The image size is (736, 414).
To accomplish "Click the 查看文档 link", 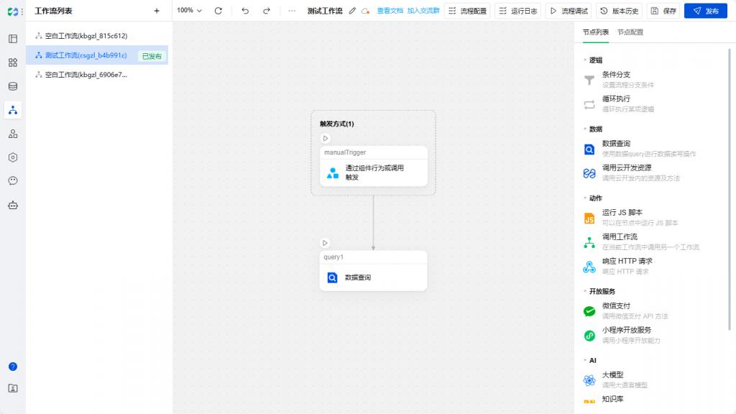I will pos(390,11).
